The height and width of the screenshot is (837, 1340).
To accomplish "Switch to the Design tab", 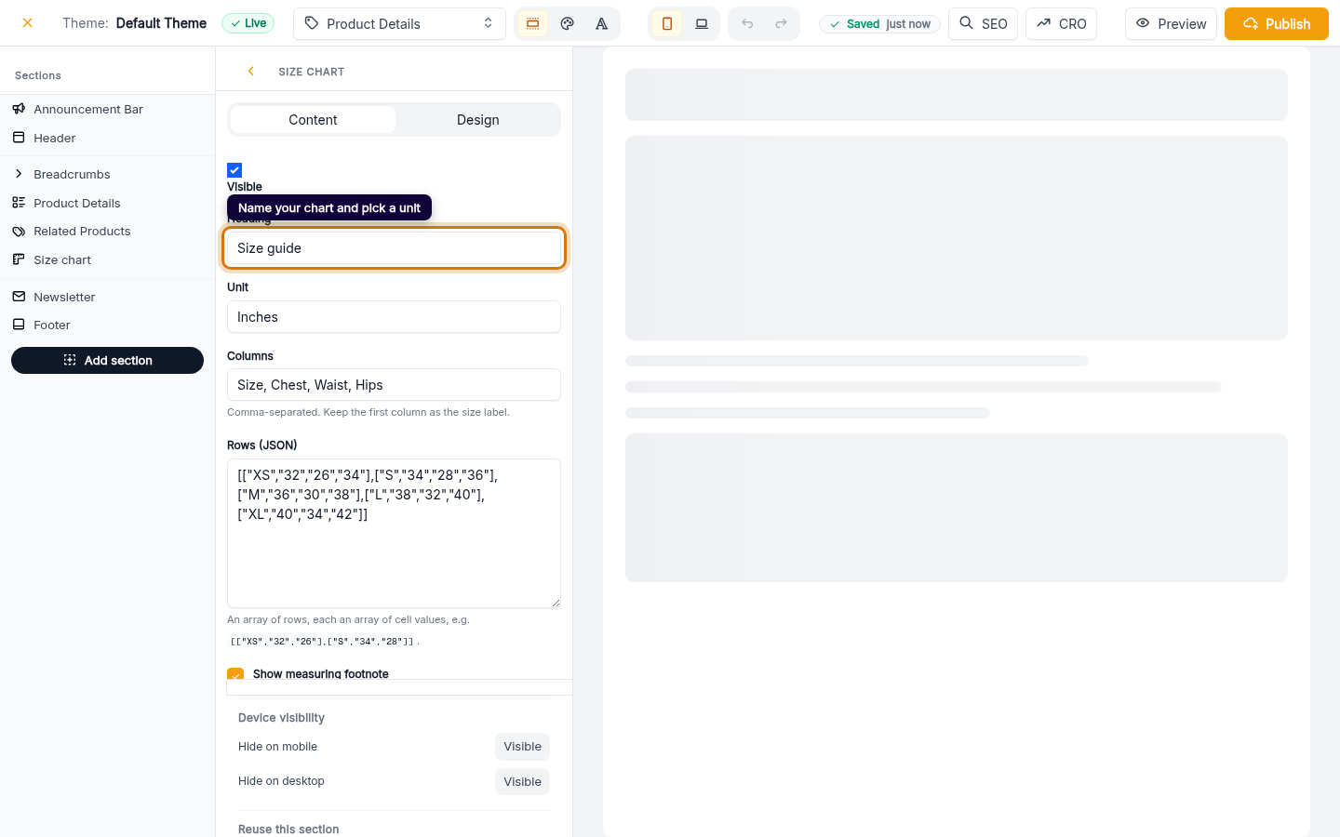I will 477,120.
